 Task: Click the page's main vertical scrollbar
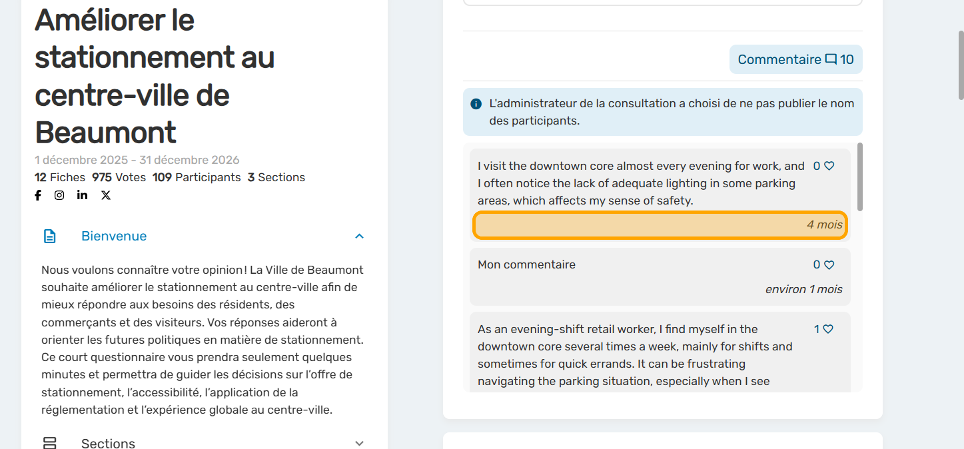coord(960,67)
